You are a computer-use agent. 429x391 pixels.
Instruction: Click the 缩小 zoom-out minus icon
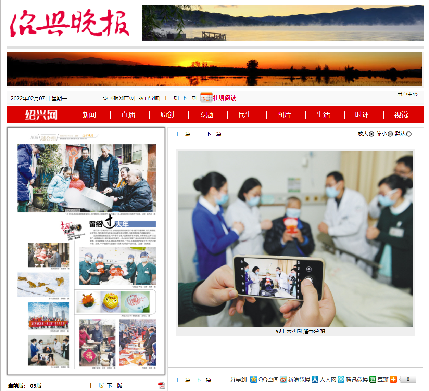[x=390, y=134]
